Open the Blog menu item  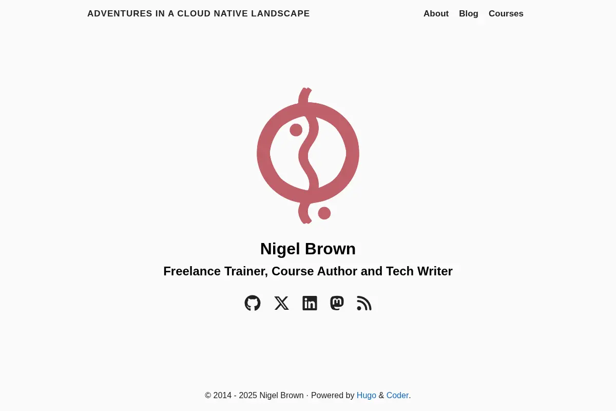pos(469,14)
